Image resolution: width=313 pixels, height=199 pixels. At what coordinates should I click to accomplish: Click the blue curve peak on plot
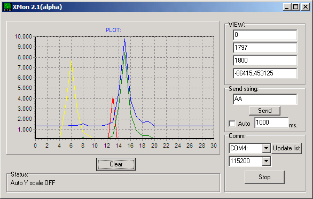click(x=125, y=39)
